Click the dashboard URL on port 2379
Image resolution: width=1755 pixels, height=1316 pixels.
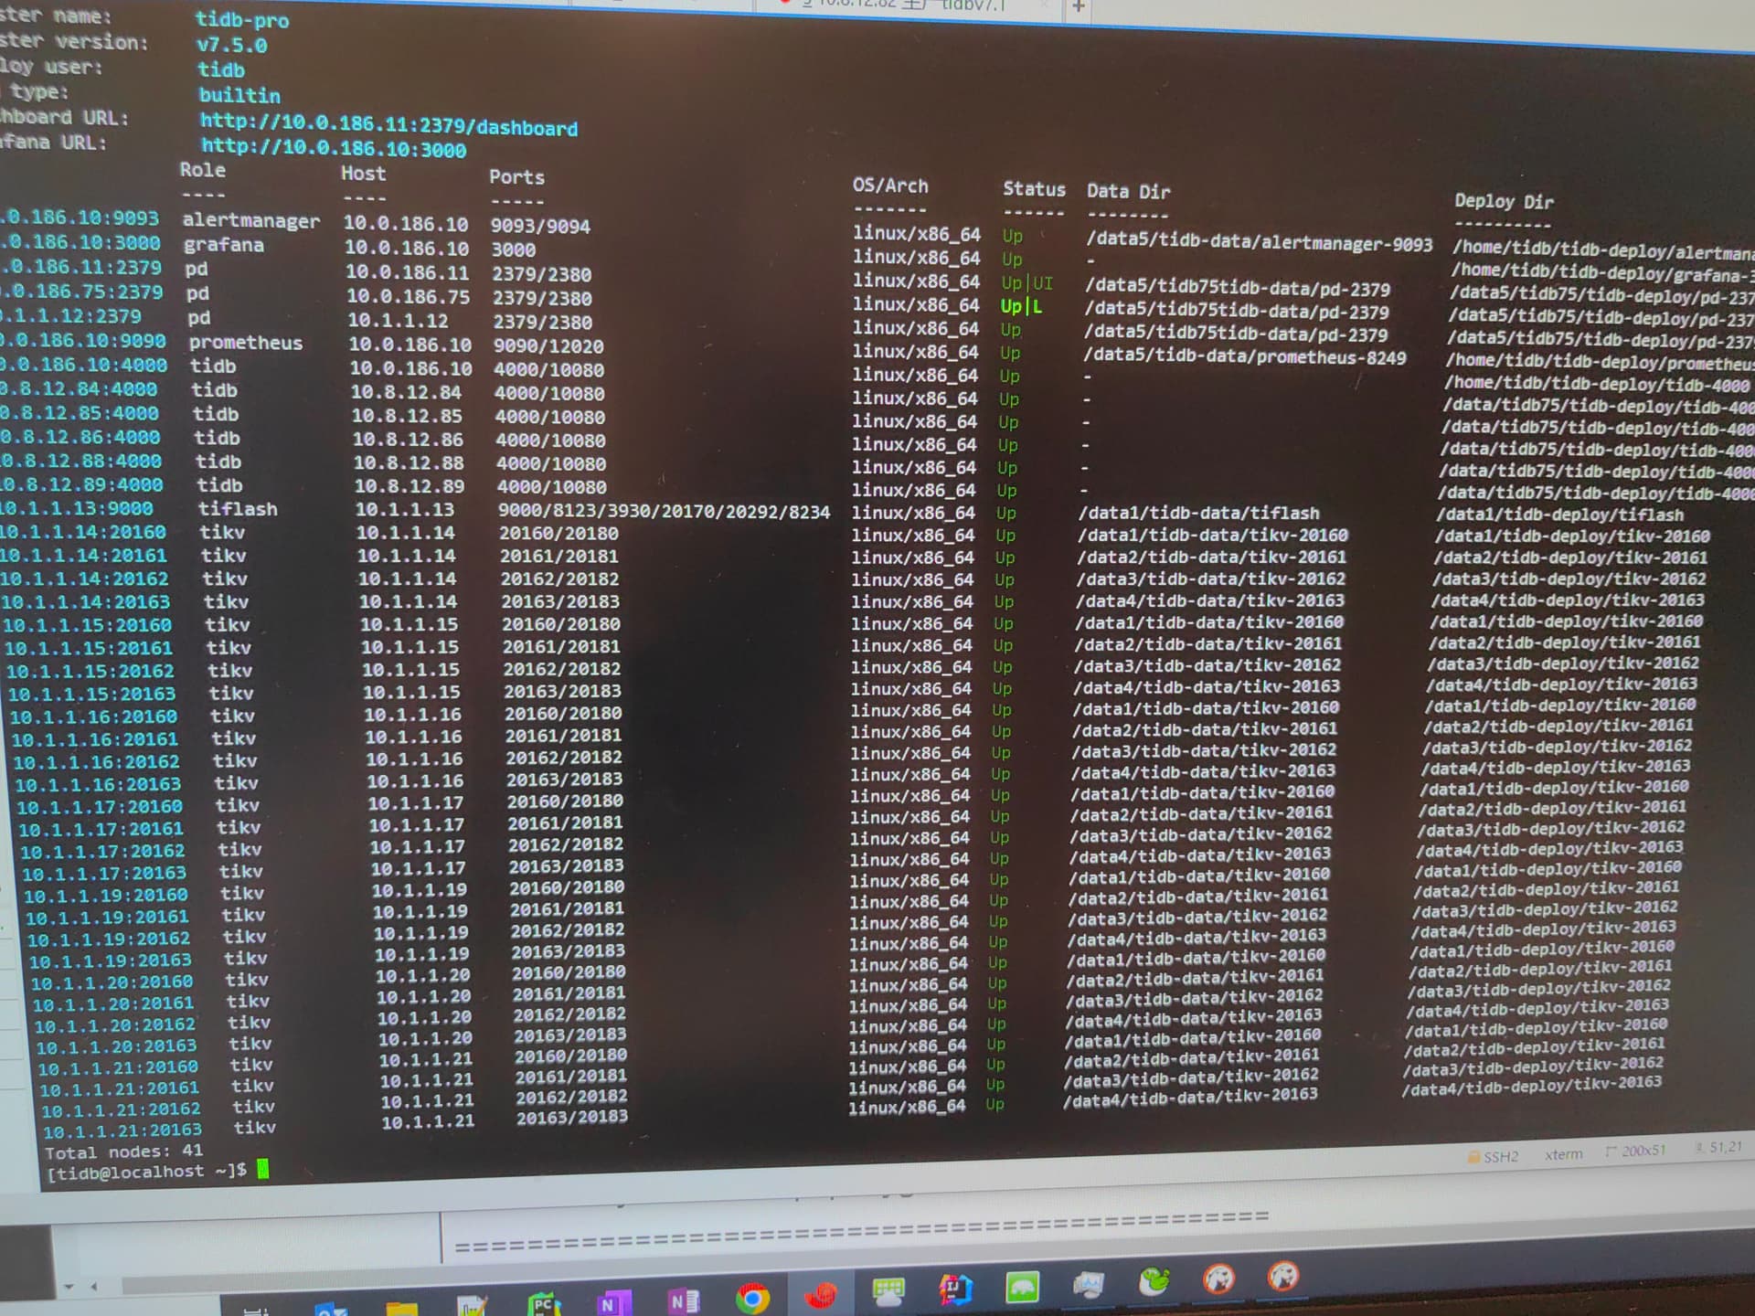388,124
